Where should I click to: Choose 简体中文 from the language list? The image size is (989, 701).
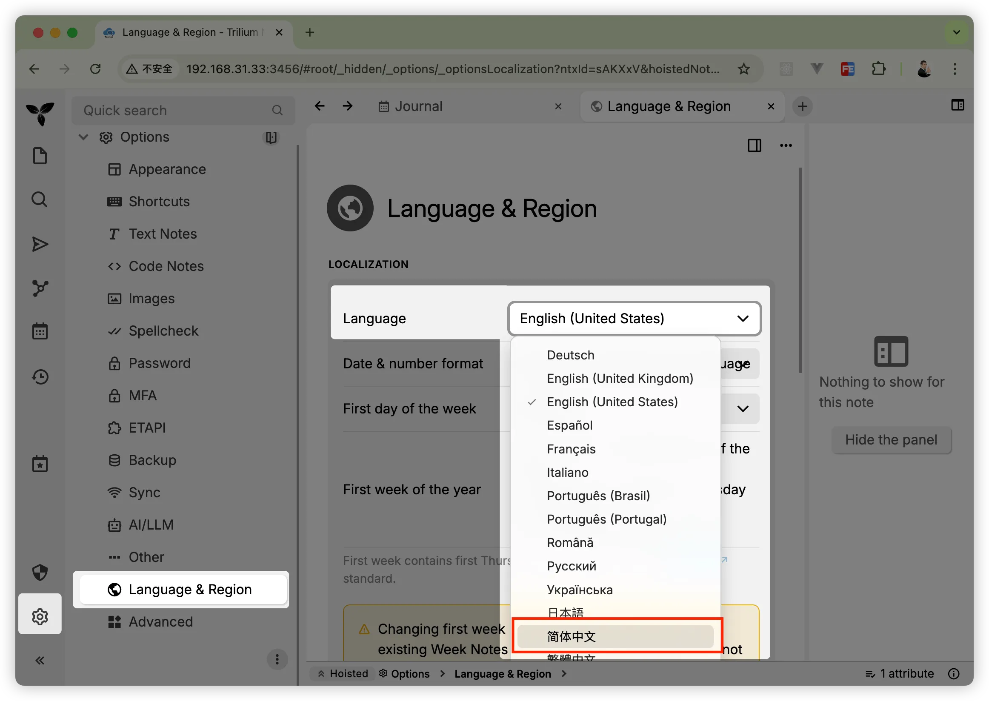[615, 636]
